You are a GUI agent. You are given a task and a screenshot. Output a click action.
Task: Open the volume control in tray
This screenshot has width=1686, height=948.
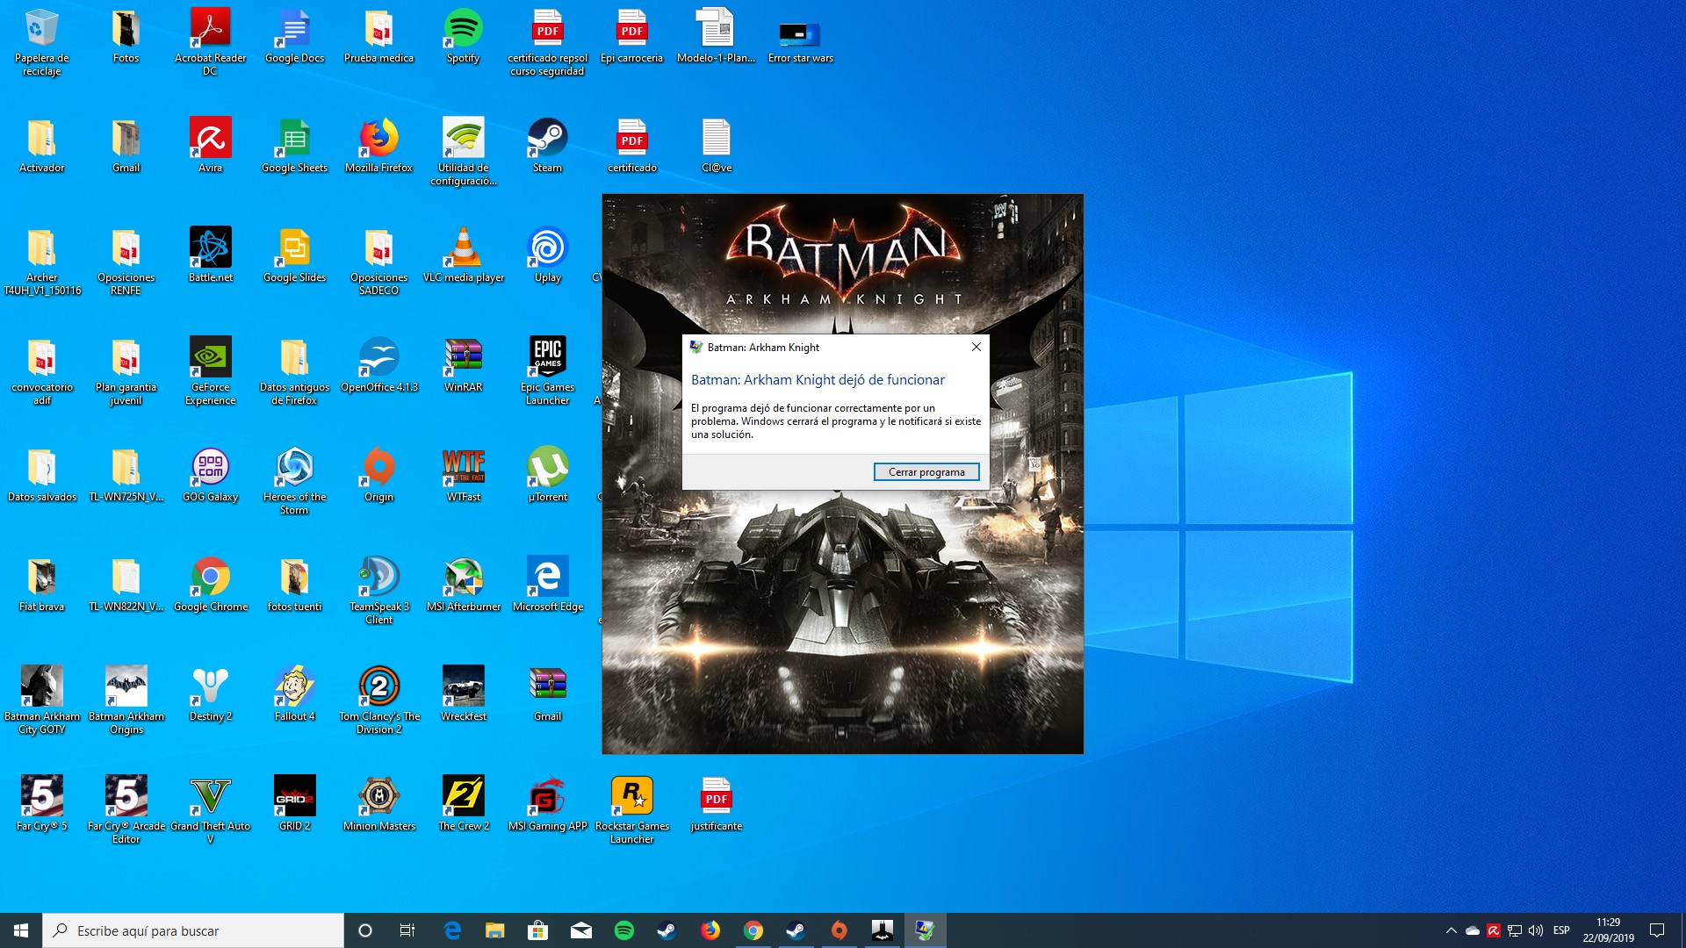[1536, 930]
